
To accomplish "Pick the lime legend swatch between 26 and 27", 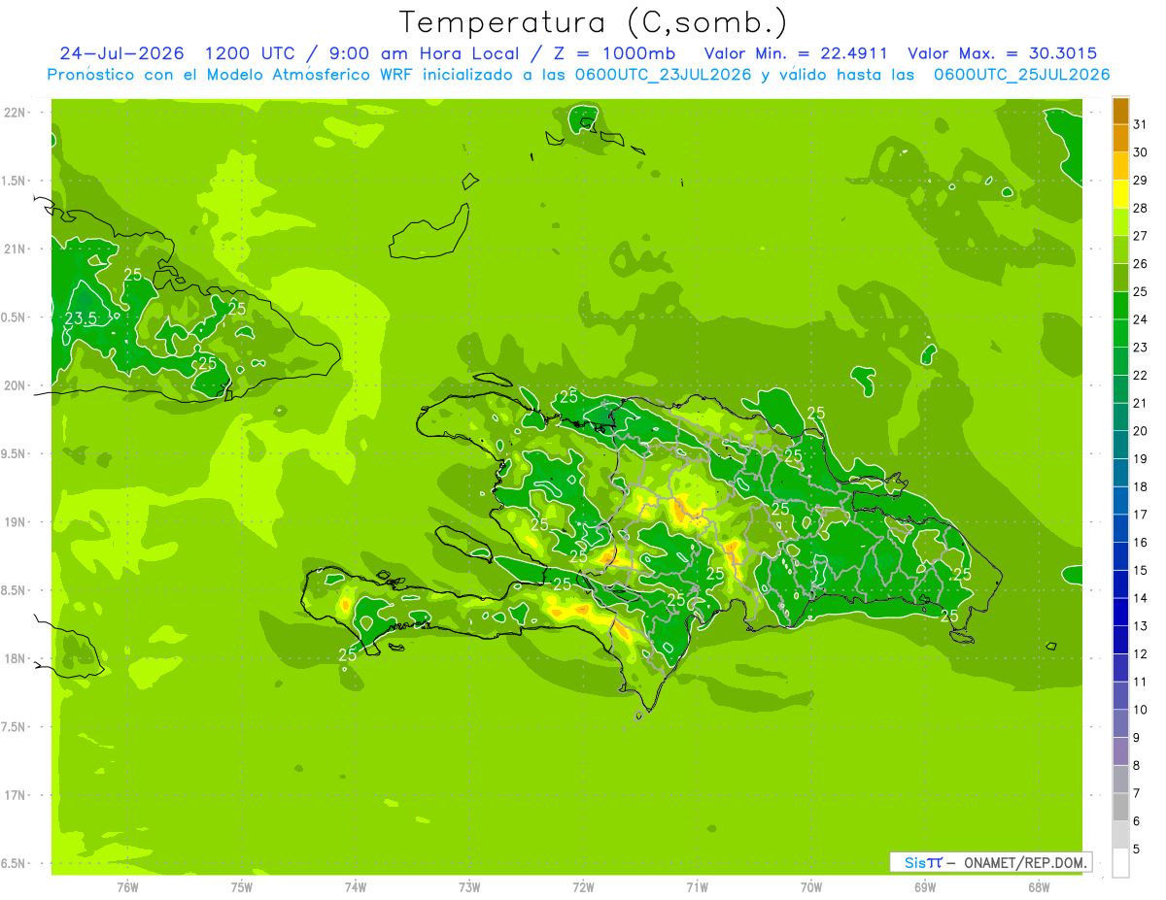I will click(x=1120, y=250).
